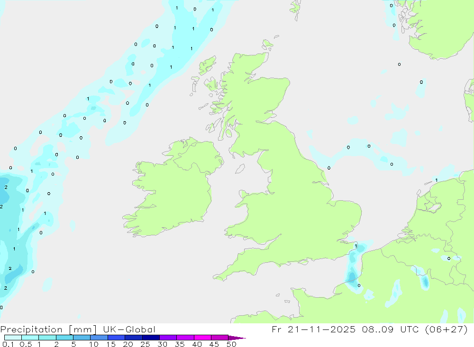
Task: Click the 2–5 mm legend color box
Action: [x=64, y=338]
